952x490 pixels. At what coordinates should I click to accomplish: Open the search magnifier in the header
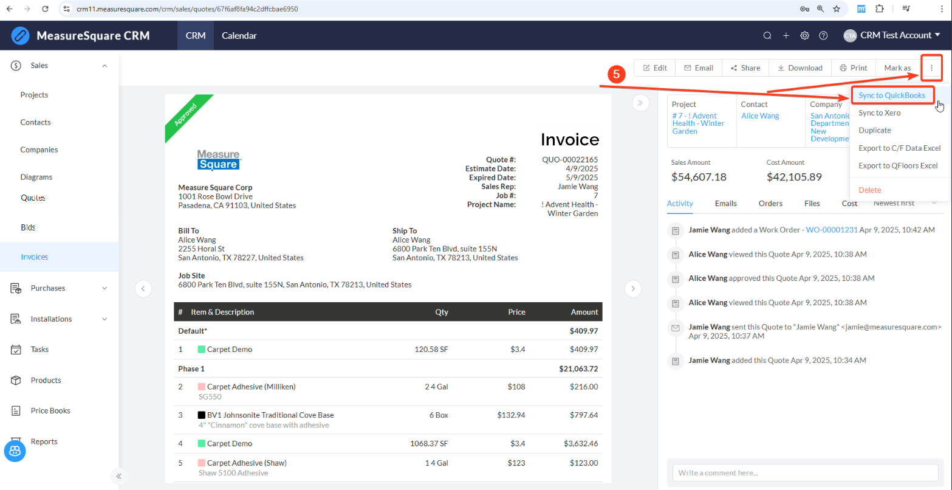[767, 36]
